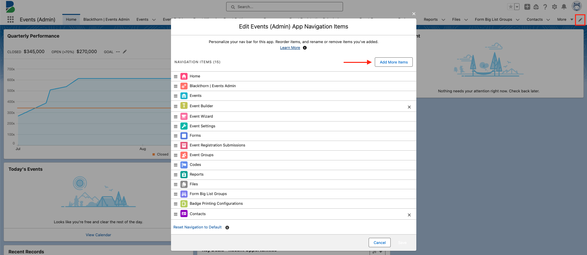The width and height of the screenshot is (587, 255).
Task: Open the Help question mark icon
Action: pos(545,7)
